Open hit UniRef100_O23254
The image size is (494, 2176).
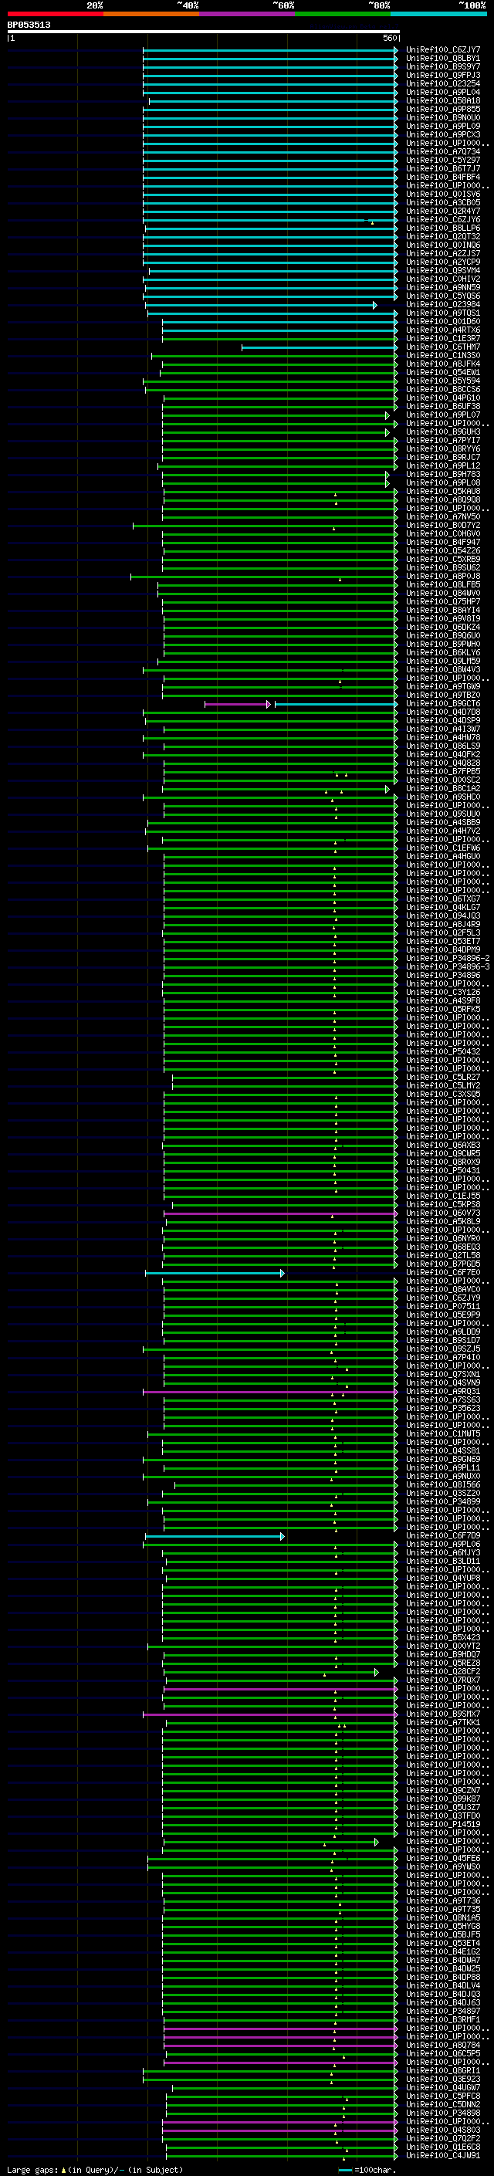point(443,83)
